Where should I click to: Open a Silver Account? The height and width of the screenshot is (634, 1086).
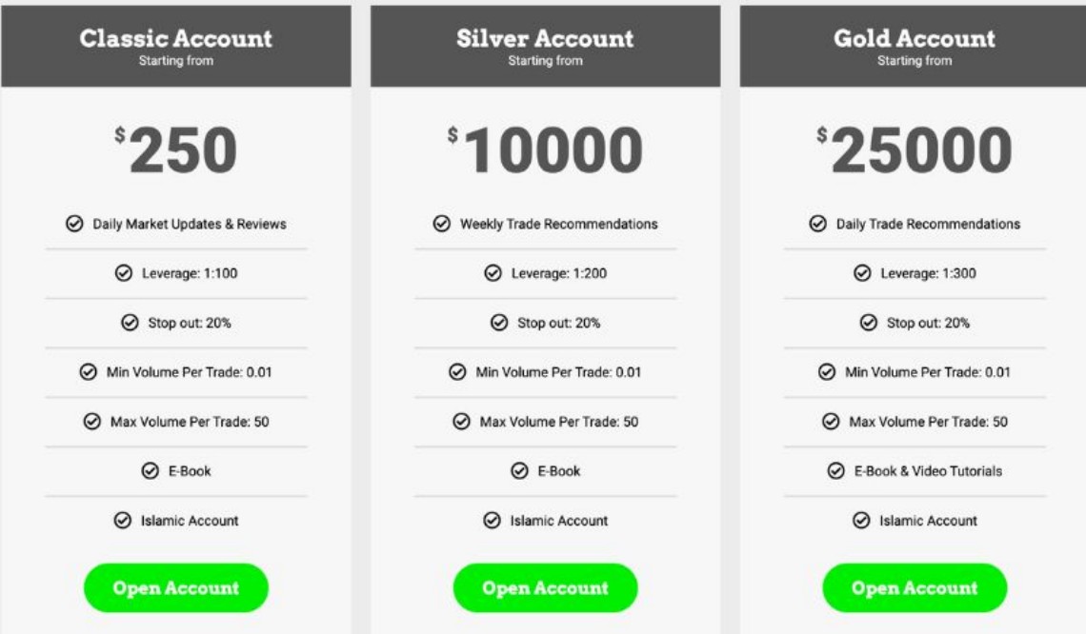click(545, 587)
